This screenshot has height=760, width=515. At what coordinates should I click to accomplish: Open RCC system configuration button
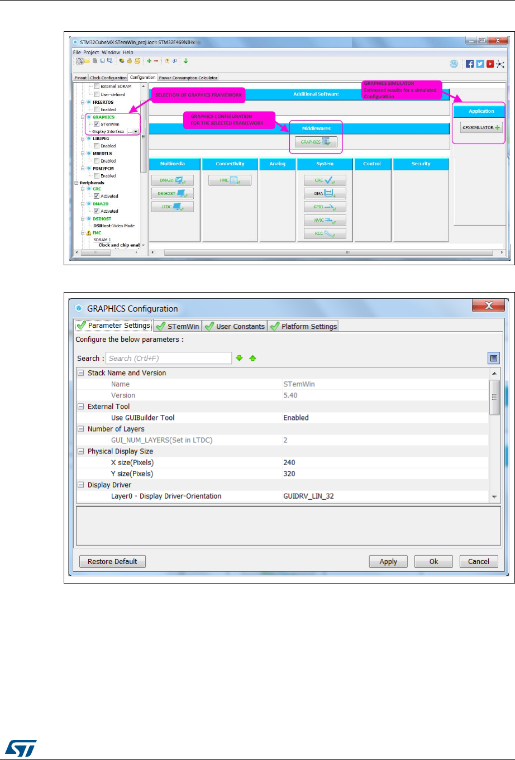tap(325, 233)
